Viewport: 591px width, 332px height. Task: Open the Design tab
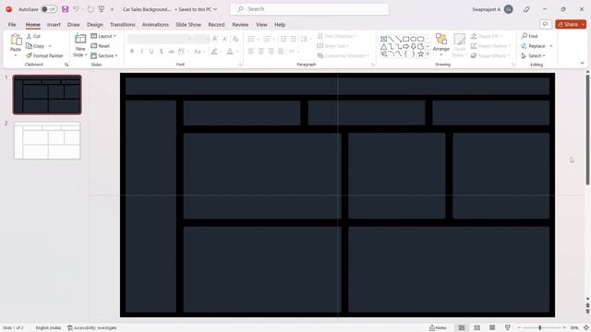[94, 25]
